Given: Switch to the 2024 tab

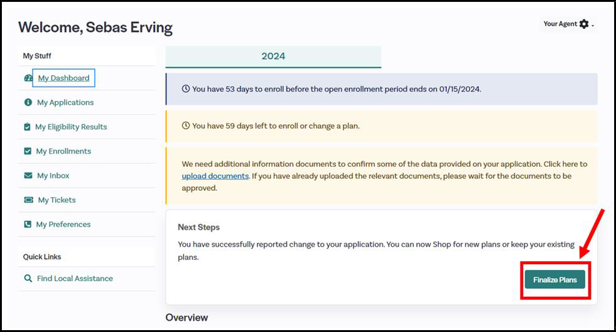Looking at the screenshot, I should 273,56.
